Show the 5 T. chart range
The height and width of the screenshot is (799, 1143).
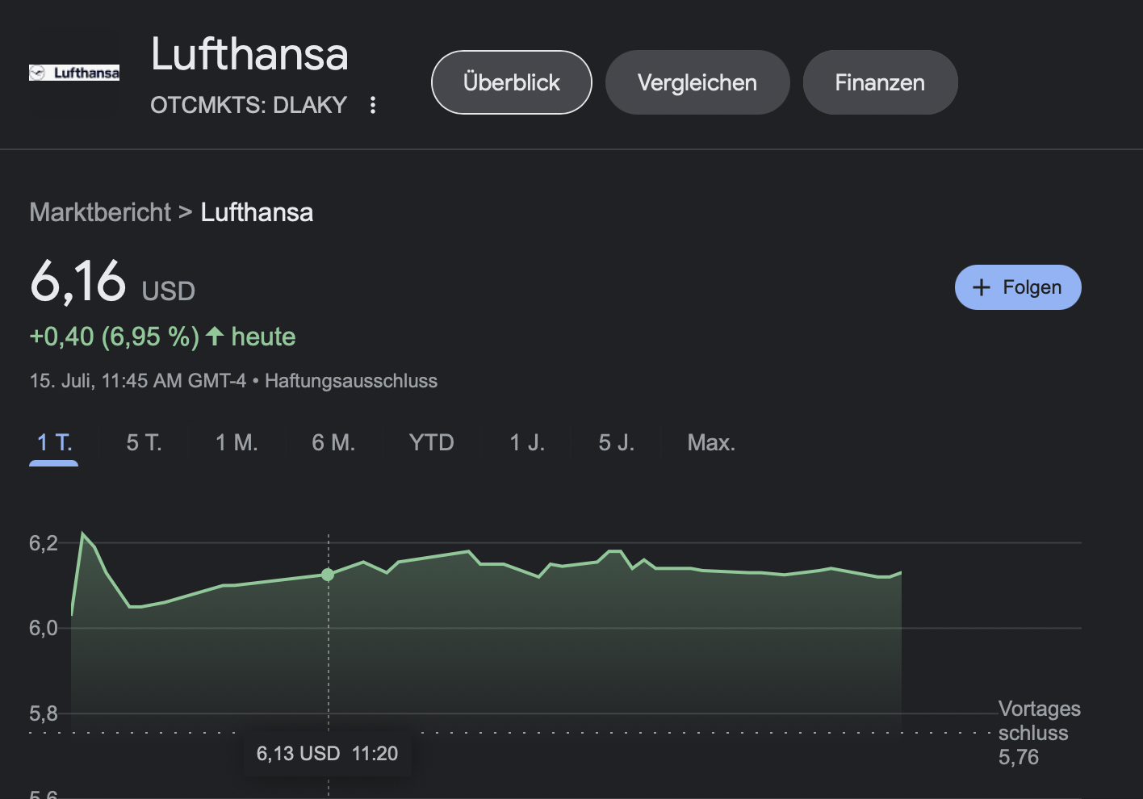click(x=144, y=442)
